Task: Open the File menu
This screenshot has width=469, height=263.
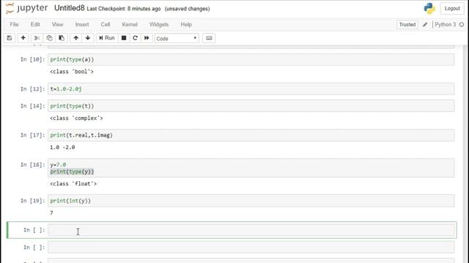Action: [x=14, y=24]
